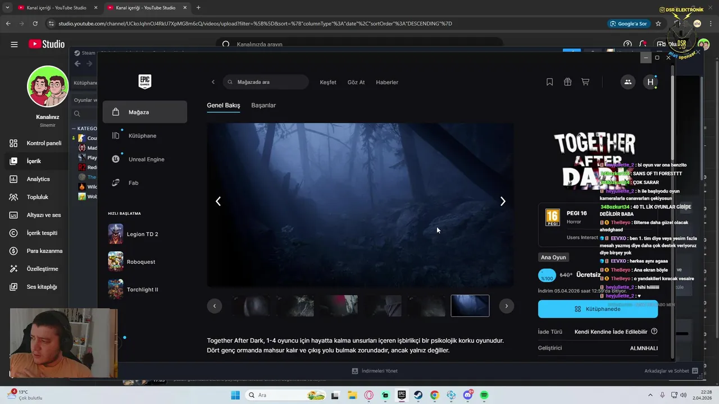Click the YouTube Studio logo
Screen dimensions: 719x404
pos(47,44)
